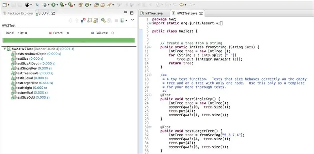Click the New Java Package icon
The width and height of the screenshot is (314, 154).
pyautogui.click(x=80, y=5)
